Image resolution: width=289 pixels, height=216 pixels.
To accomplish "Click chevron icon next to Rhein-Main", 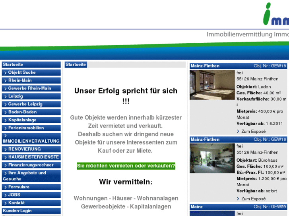I will (x=5, y=81).
